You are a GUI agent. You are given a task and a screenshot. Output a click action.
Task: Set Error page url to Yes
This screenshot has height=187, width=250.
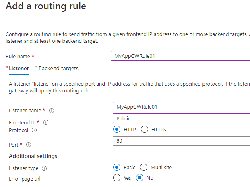(x=117, y=178)
